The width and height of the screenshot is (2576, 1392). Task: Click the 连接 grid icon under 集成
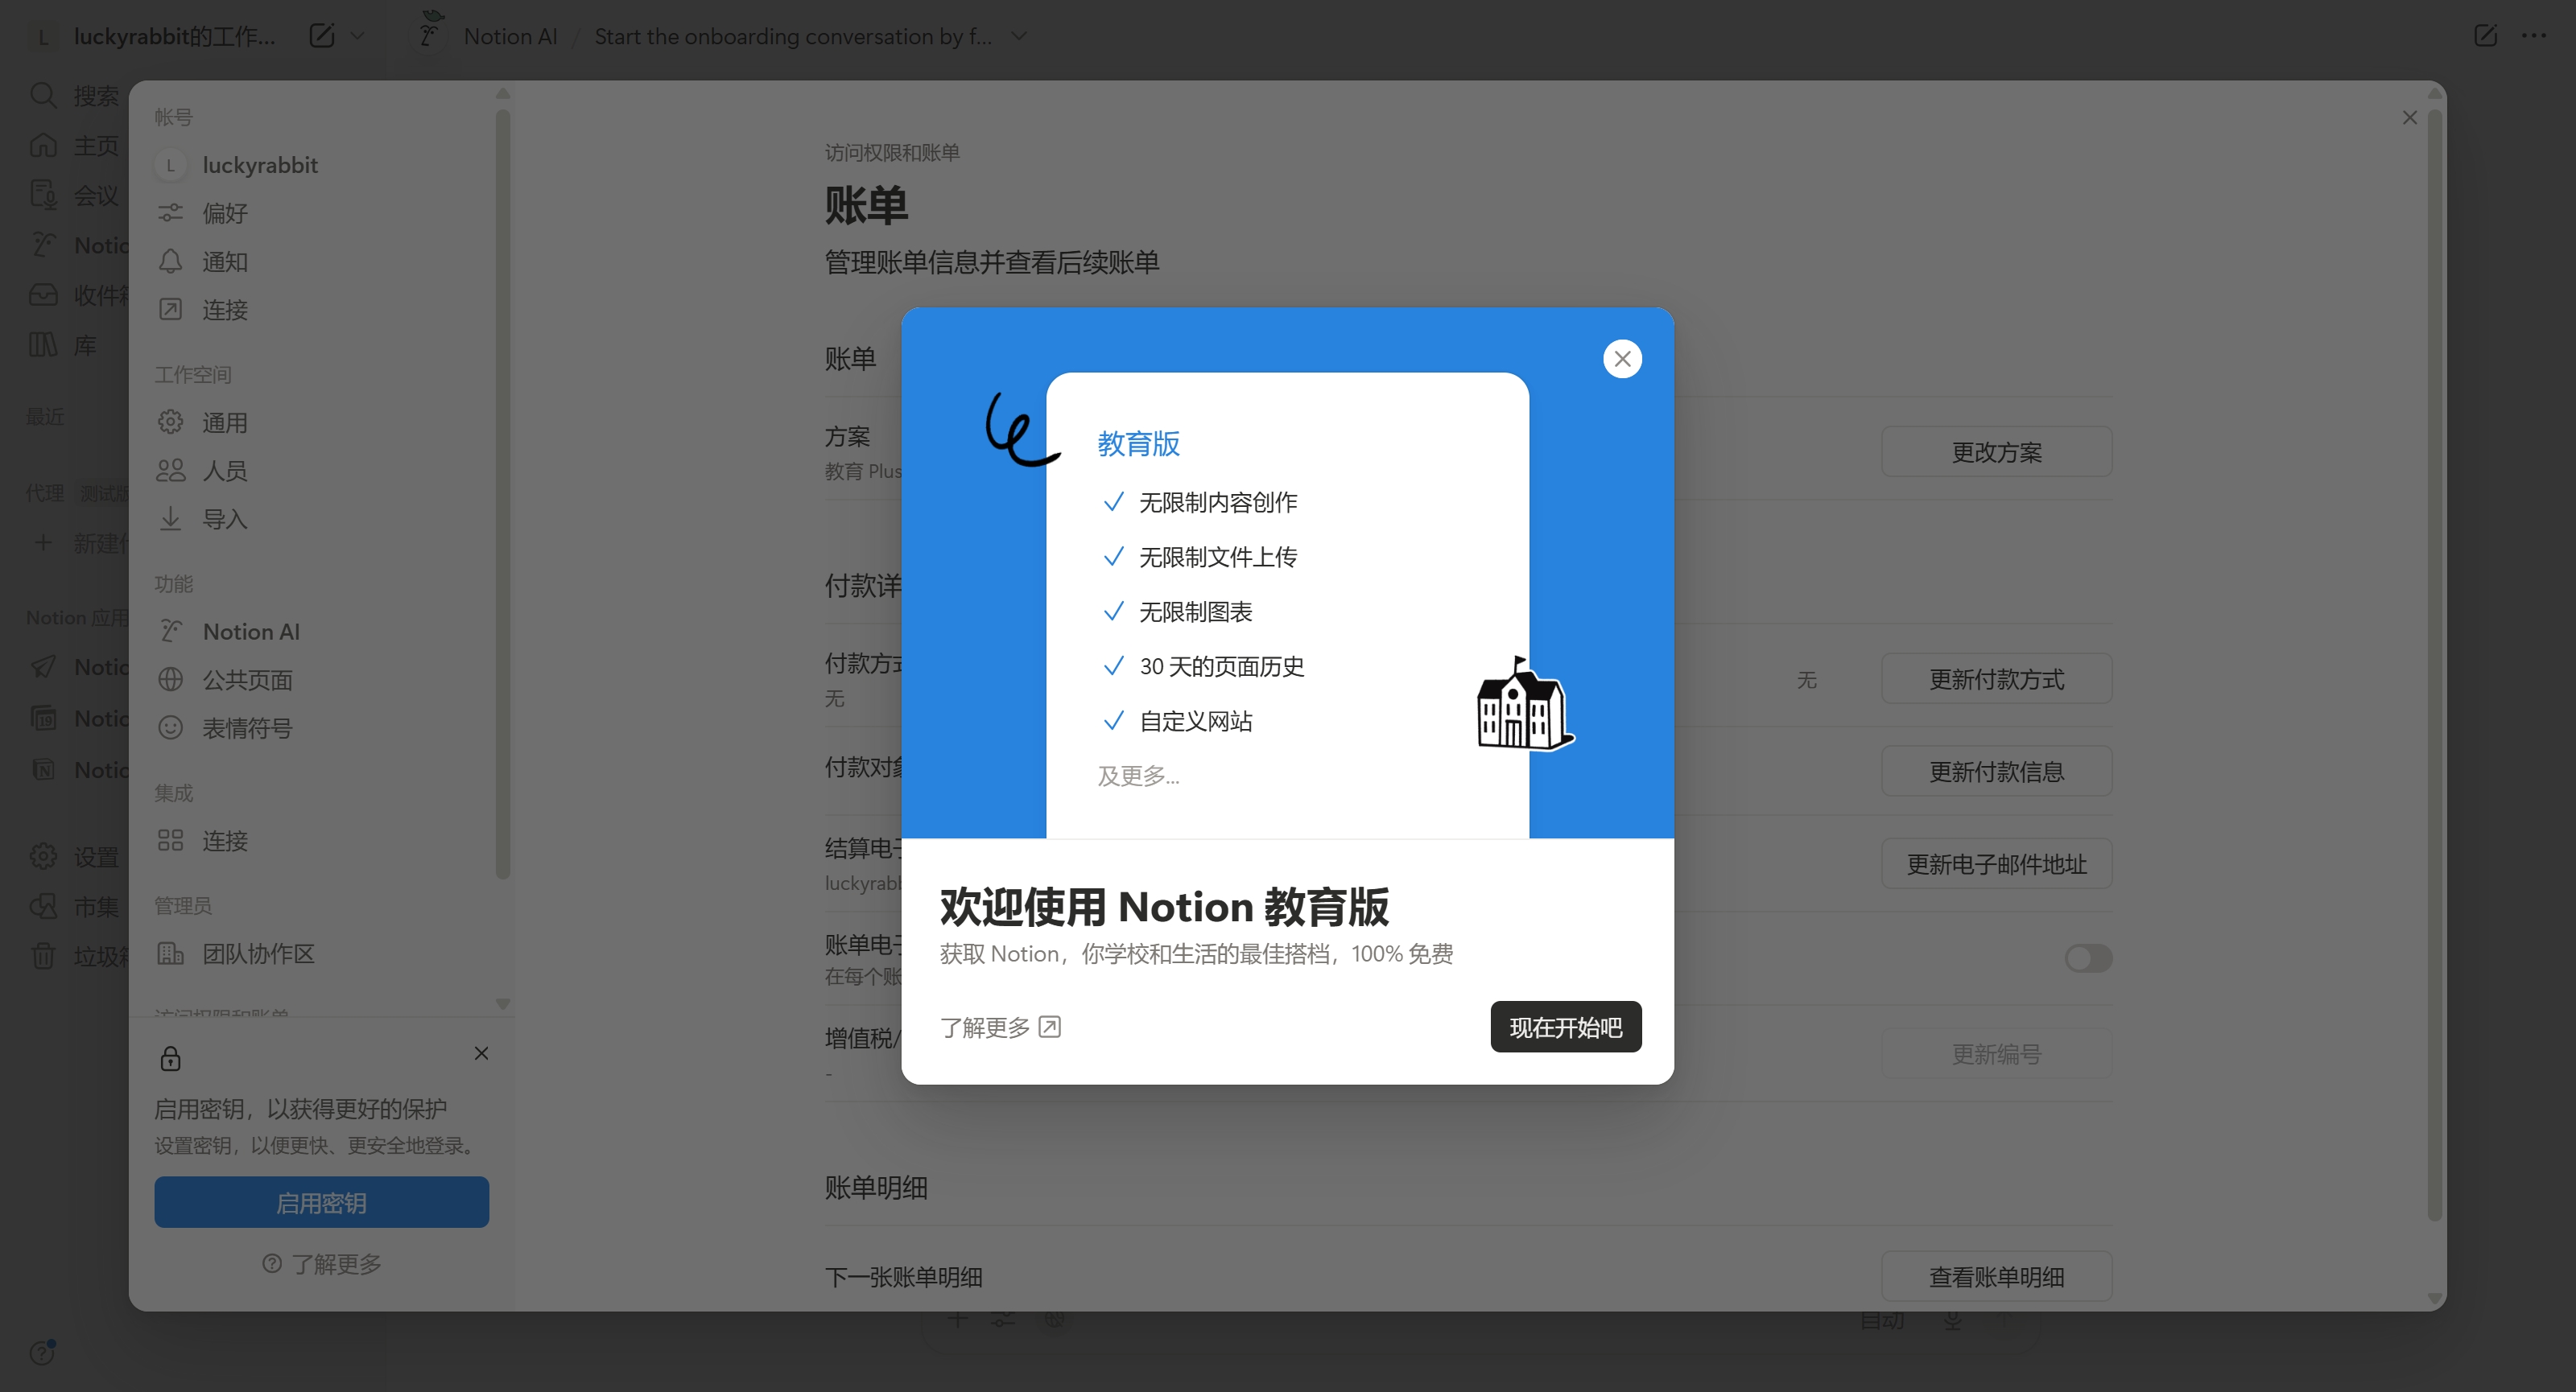tap(170, 840)
